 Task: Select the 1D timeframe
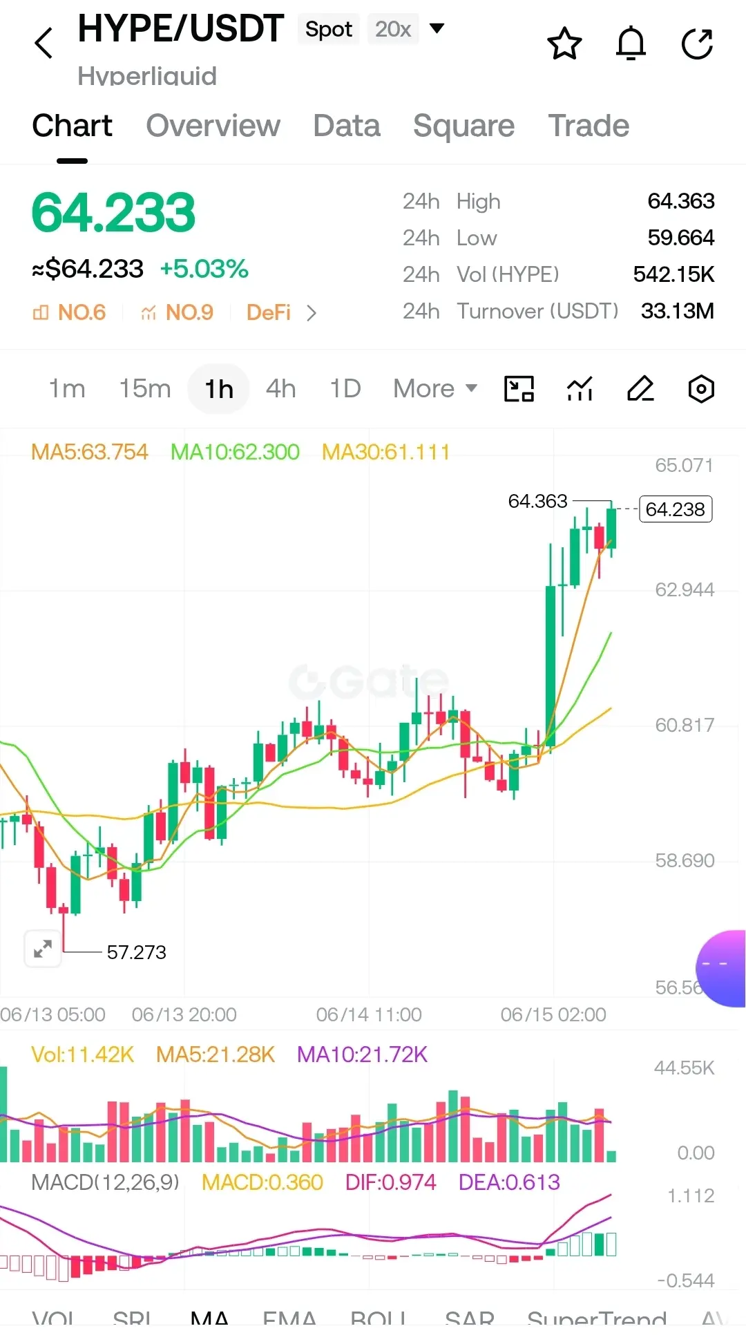345,389
